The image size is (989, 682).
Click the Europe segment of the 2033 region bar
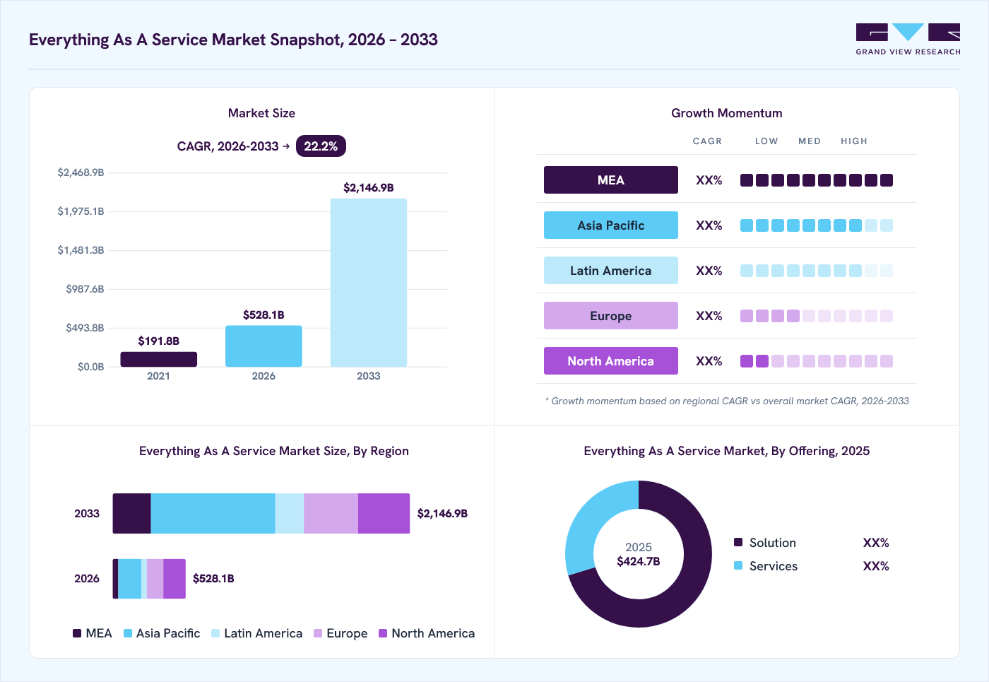pyautogui.click(x=331, y=514)
